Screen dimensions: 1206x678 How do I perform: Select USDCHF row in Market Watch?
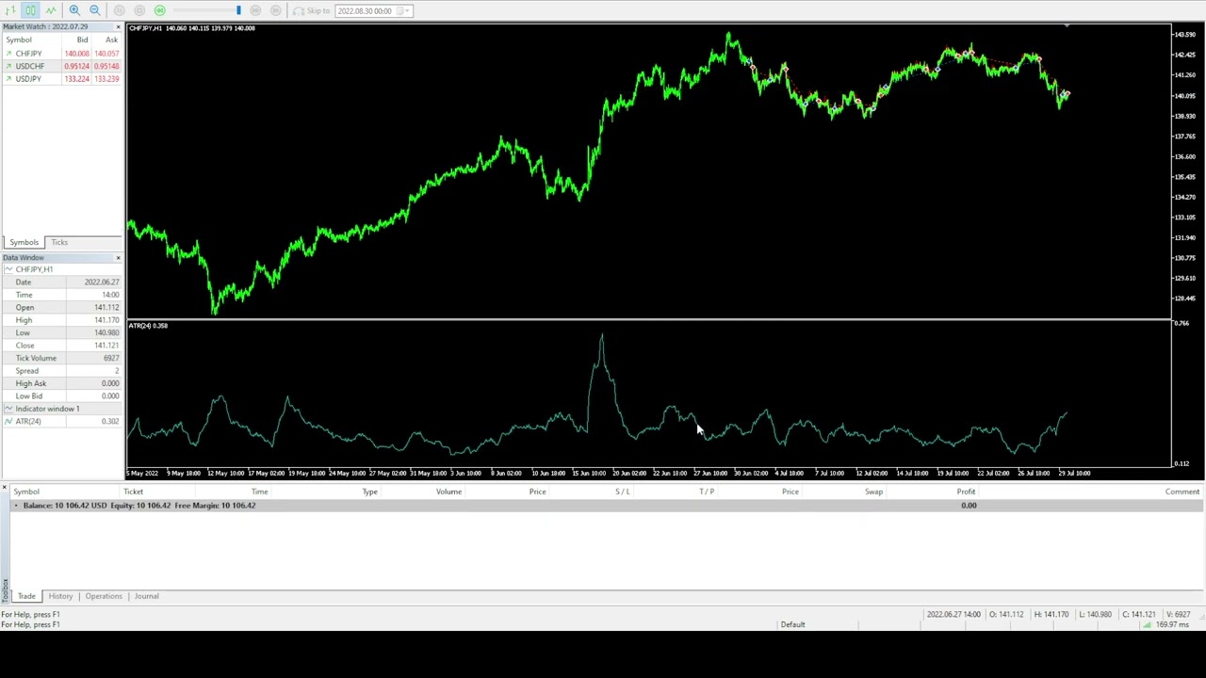(62, 66)
